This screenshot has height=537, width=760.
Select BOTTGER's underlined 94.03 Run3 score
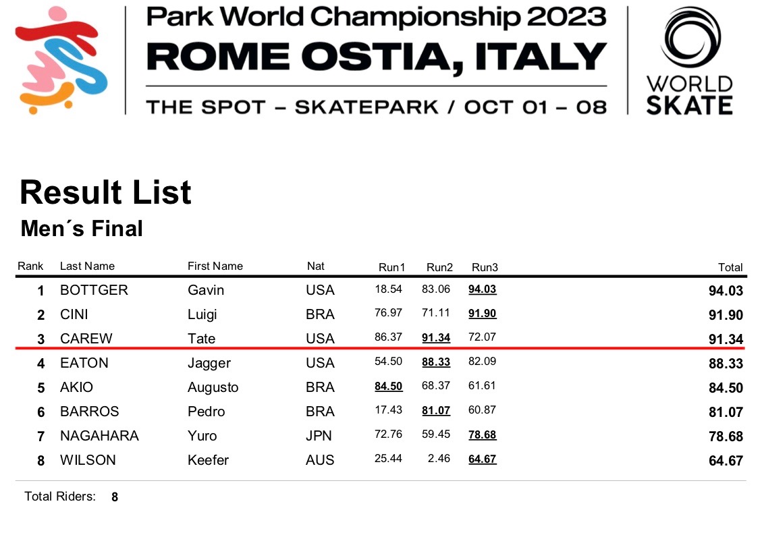[483, 289]
